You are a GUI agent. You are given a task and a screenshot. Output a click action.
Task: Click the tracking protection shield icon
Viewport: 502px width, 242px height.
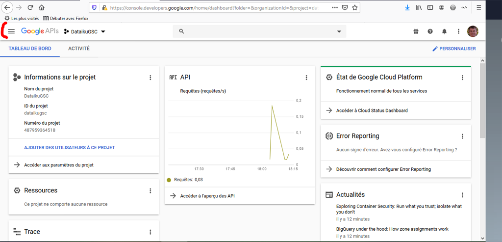tap(94, 7)
